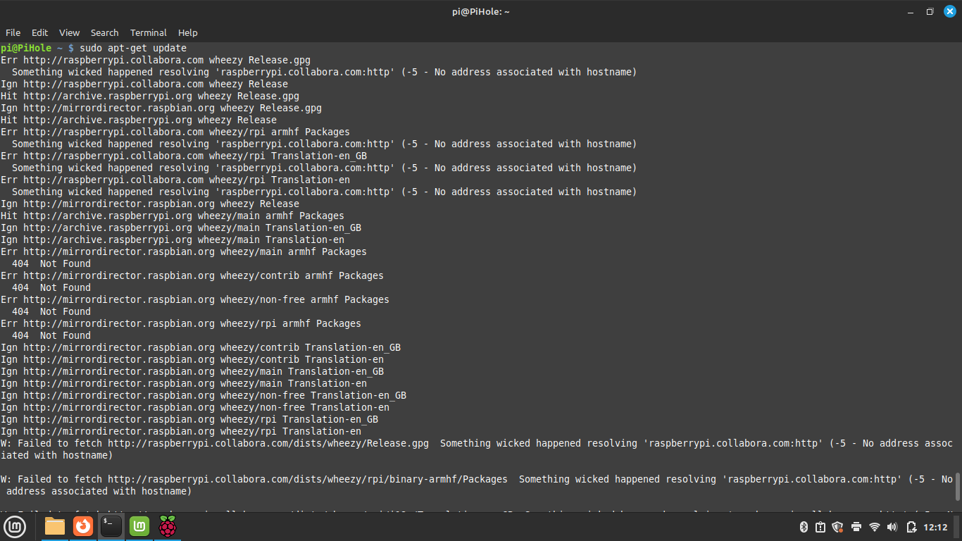This screenshot has height=541, width=962.
Task: Click 'W: Failed to fetch' binary-armhf/Packages warning line
Action: [x=477, y=485]
